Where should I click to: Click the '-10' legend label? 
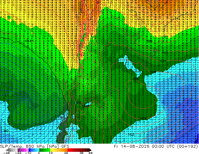[28, 153]
